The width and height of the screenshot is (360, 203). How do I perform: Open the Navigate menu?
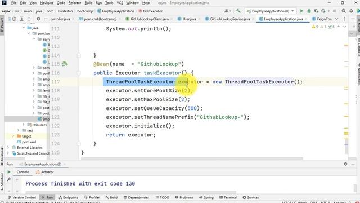pos(47,3)
